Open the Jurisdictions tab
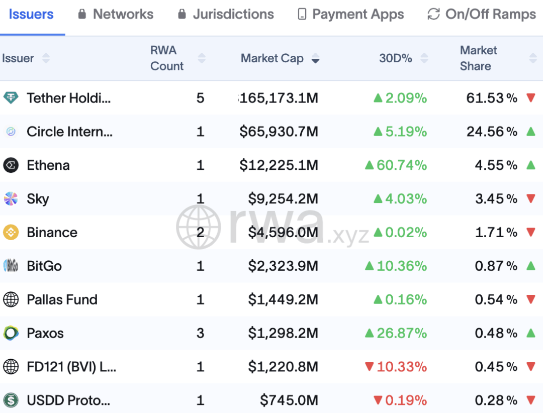This screenshot has height=413, width=543. 226,14
